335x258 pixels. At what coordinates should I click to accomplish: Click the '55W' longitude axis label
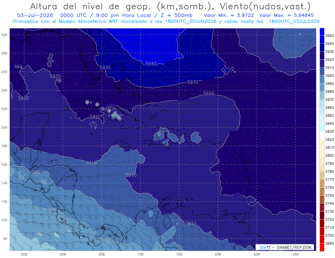click(x=296, y=255)
